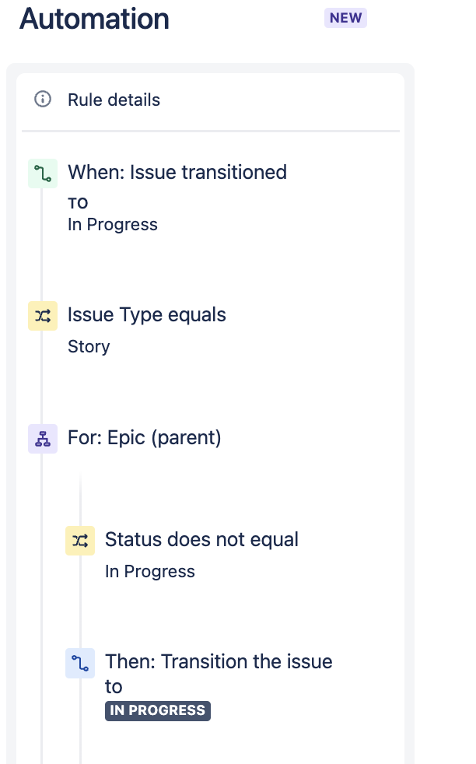Open the Status does not equal condition

(201, 539)
